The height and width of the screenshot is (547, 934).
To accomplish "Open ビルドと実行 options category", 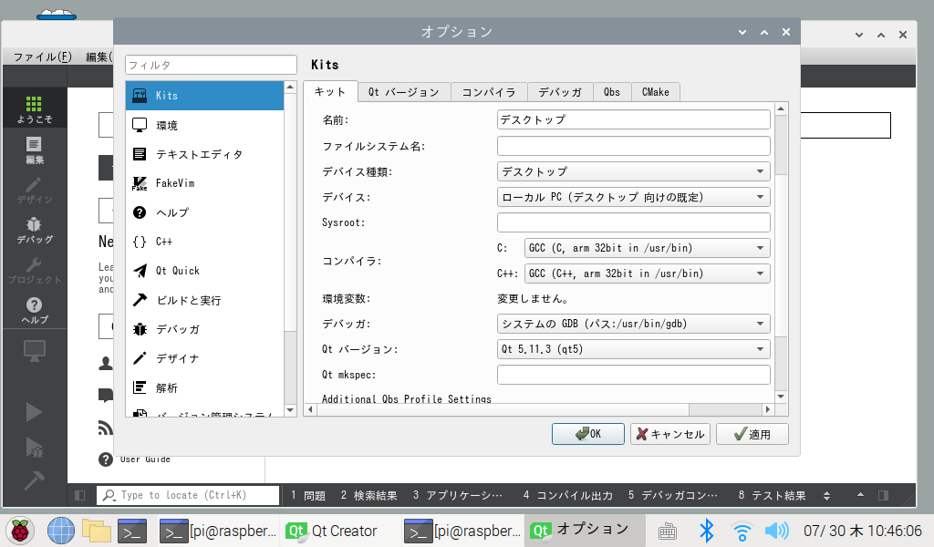I will [204, 300].
